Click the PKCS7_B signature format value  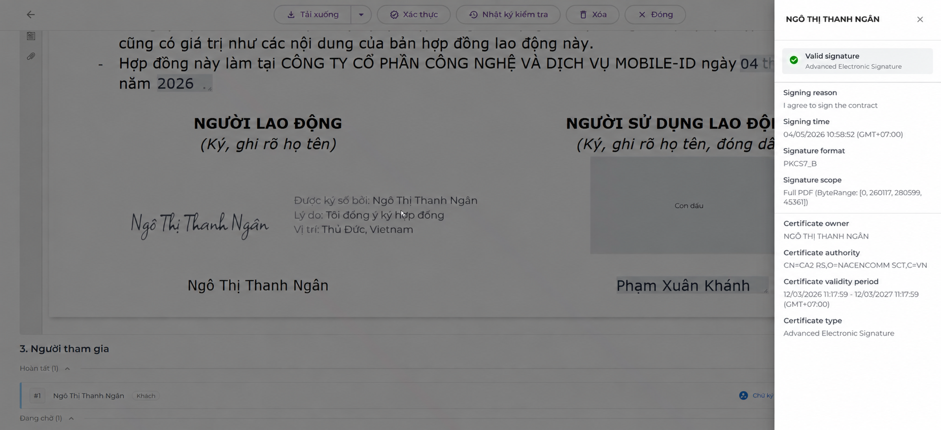tap(800, 164)
